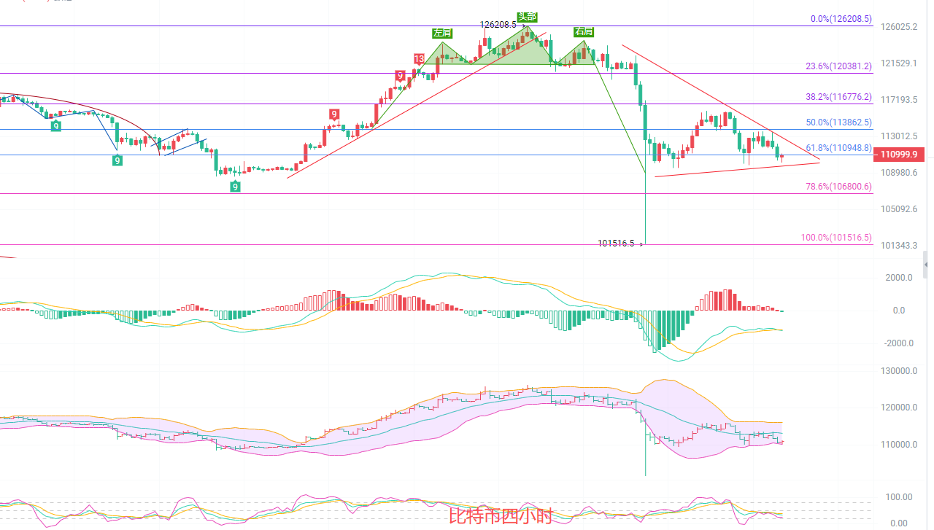Select the 61.8%(110948.8) Fibonacci level
The image size is (934, 530).
pyautogui.click(x=838, y=148)
